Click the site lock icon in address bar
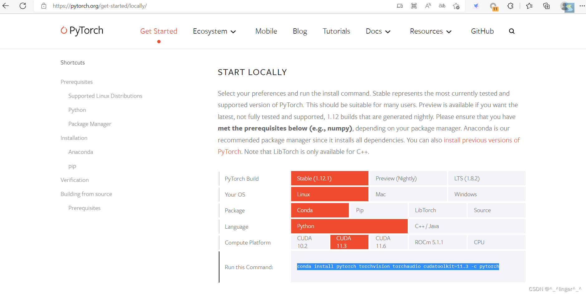 44,6
